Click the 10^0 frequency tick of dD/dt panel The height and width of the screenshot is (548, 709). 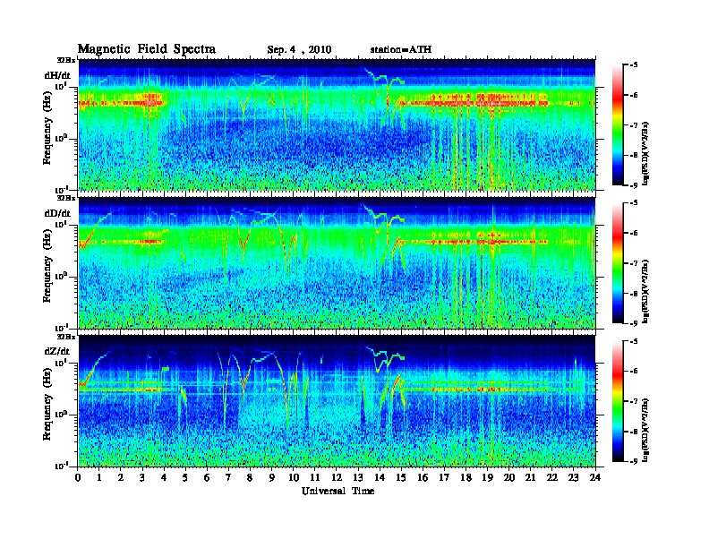click(x=61, y=277)
